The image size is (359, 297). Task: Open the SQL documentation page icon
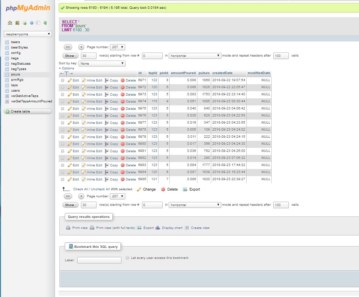pyautogui.click(x=38, y=23)
